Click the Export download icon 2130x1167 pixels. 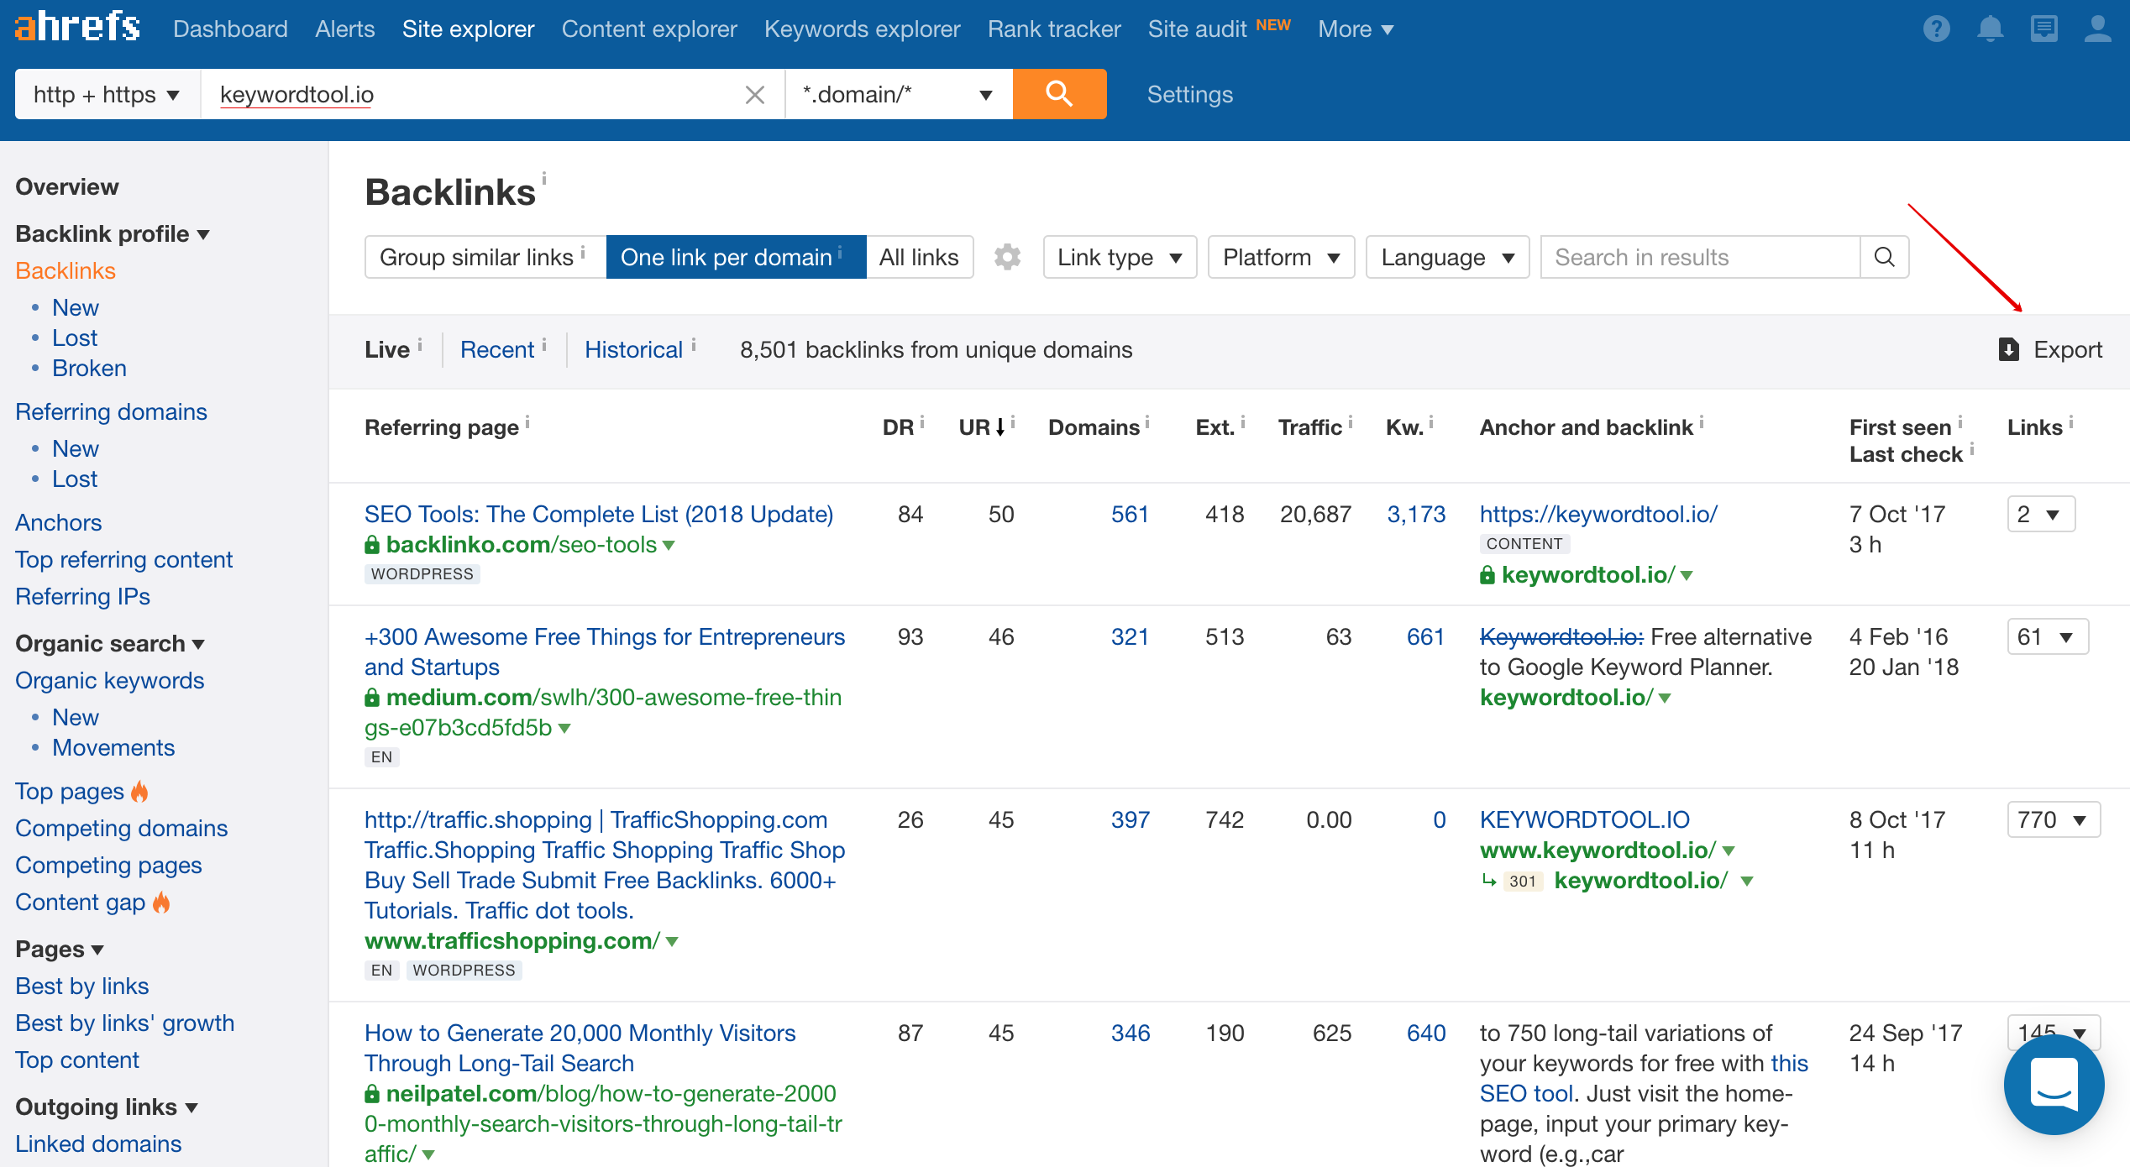click(2008, 349)
